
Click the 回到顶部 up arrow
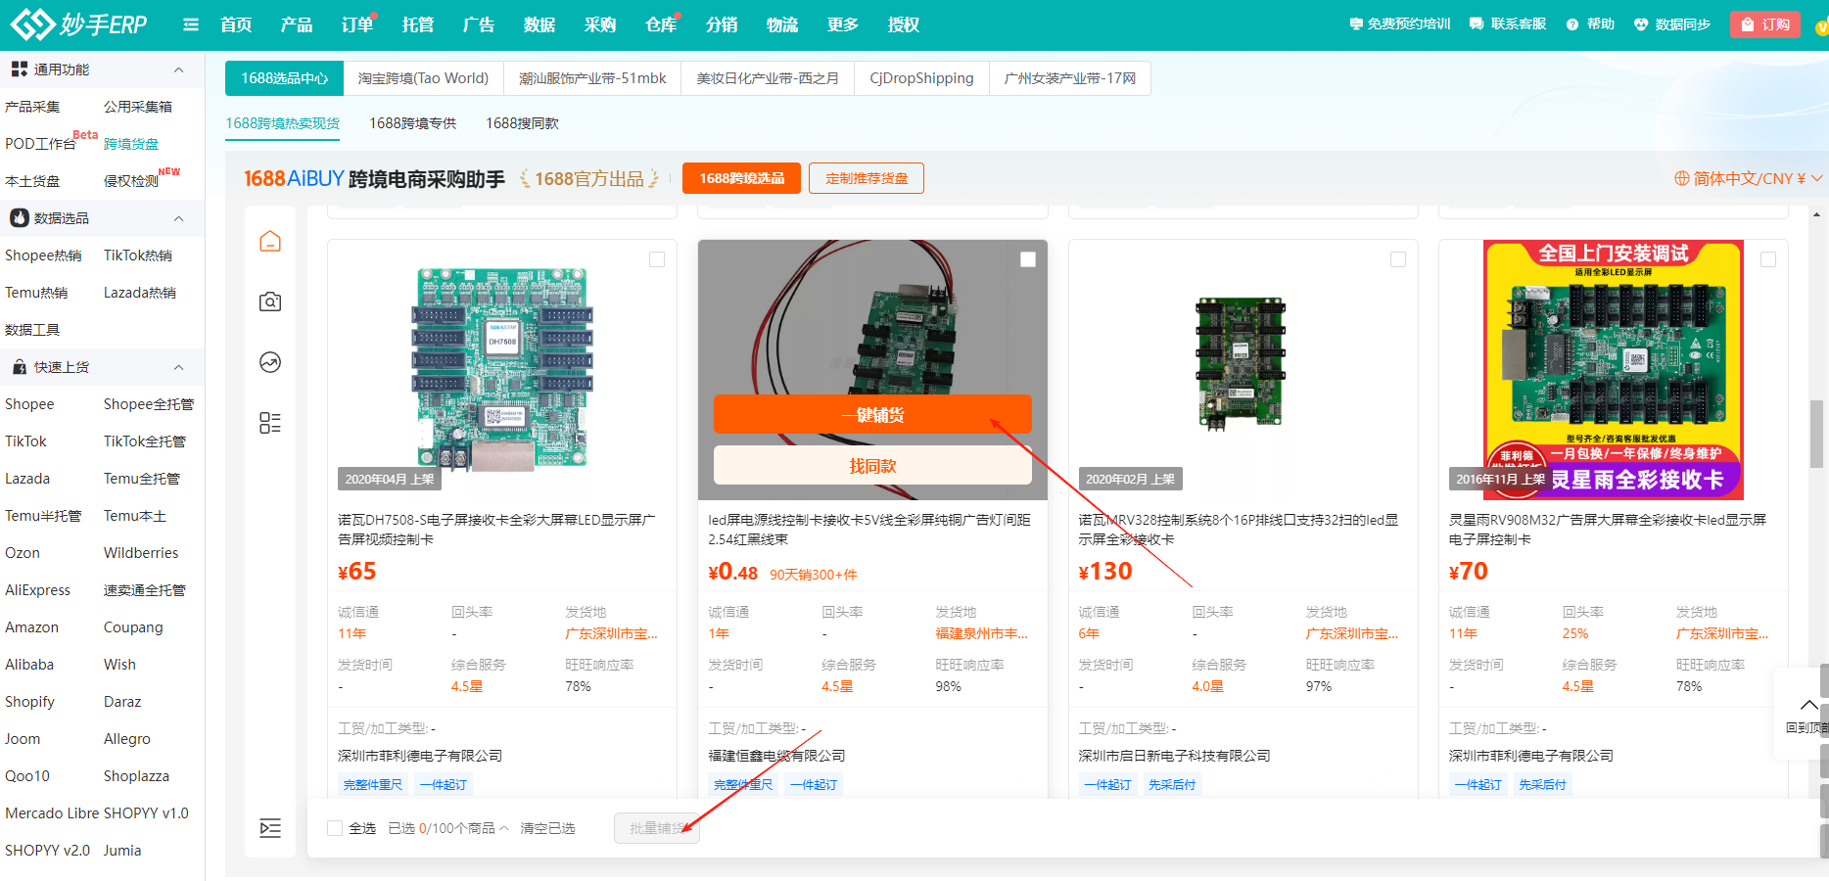[1808, 706]
